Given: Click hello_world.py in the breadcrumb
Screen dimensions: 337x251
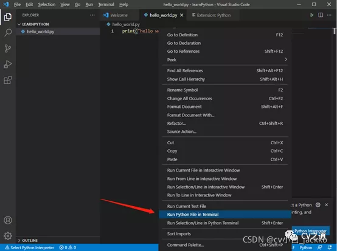Looking at the screenshot, I should click(126, 24).
